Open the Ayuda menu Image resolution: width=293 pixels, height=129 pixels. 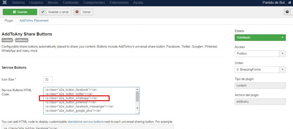[x=138, y=3]
